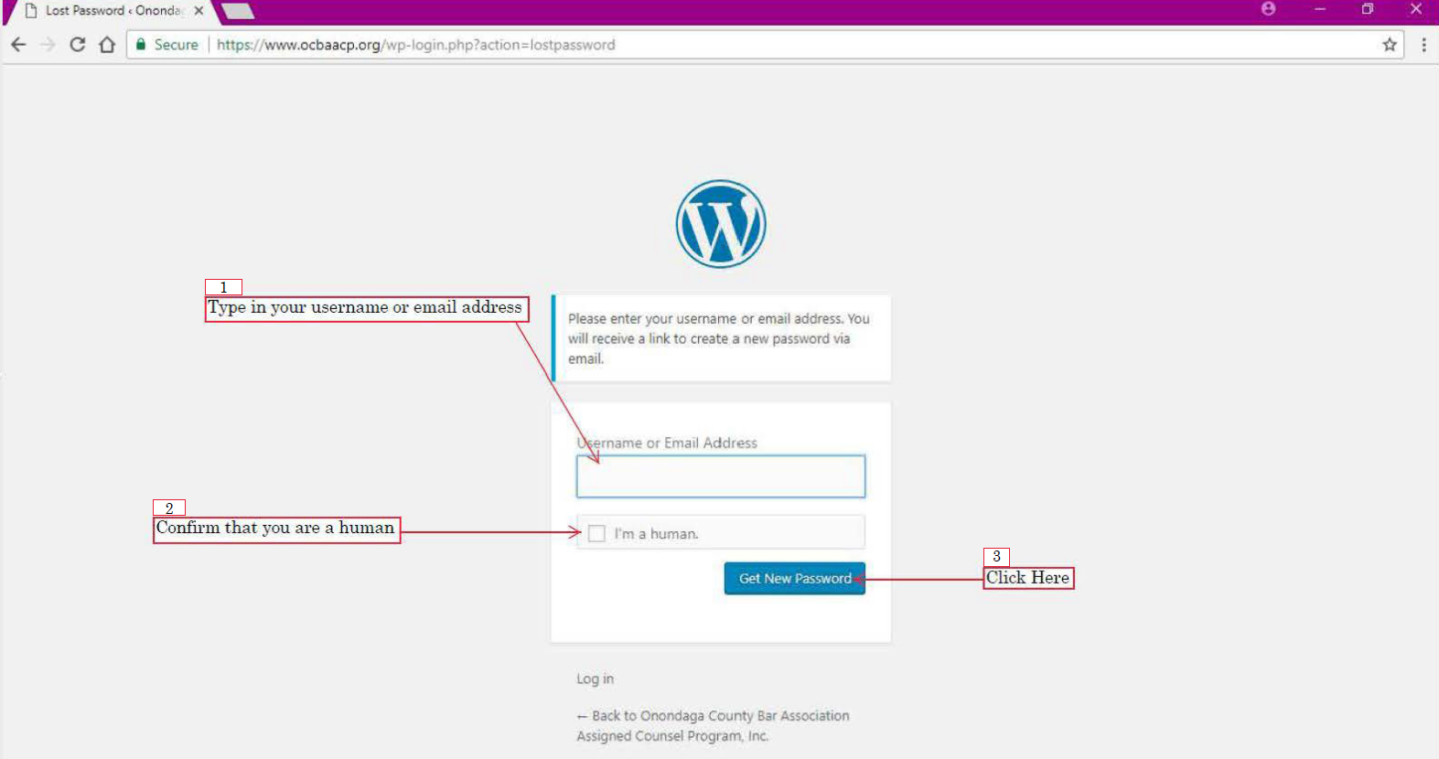Click the browser forward arrow
Viewport: 1439px width, 759px height.
click(x=48, y=45)
